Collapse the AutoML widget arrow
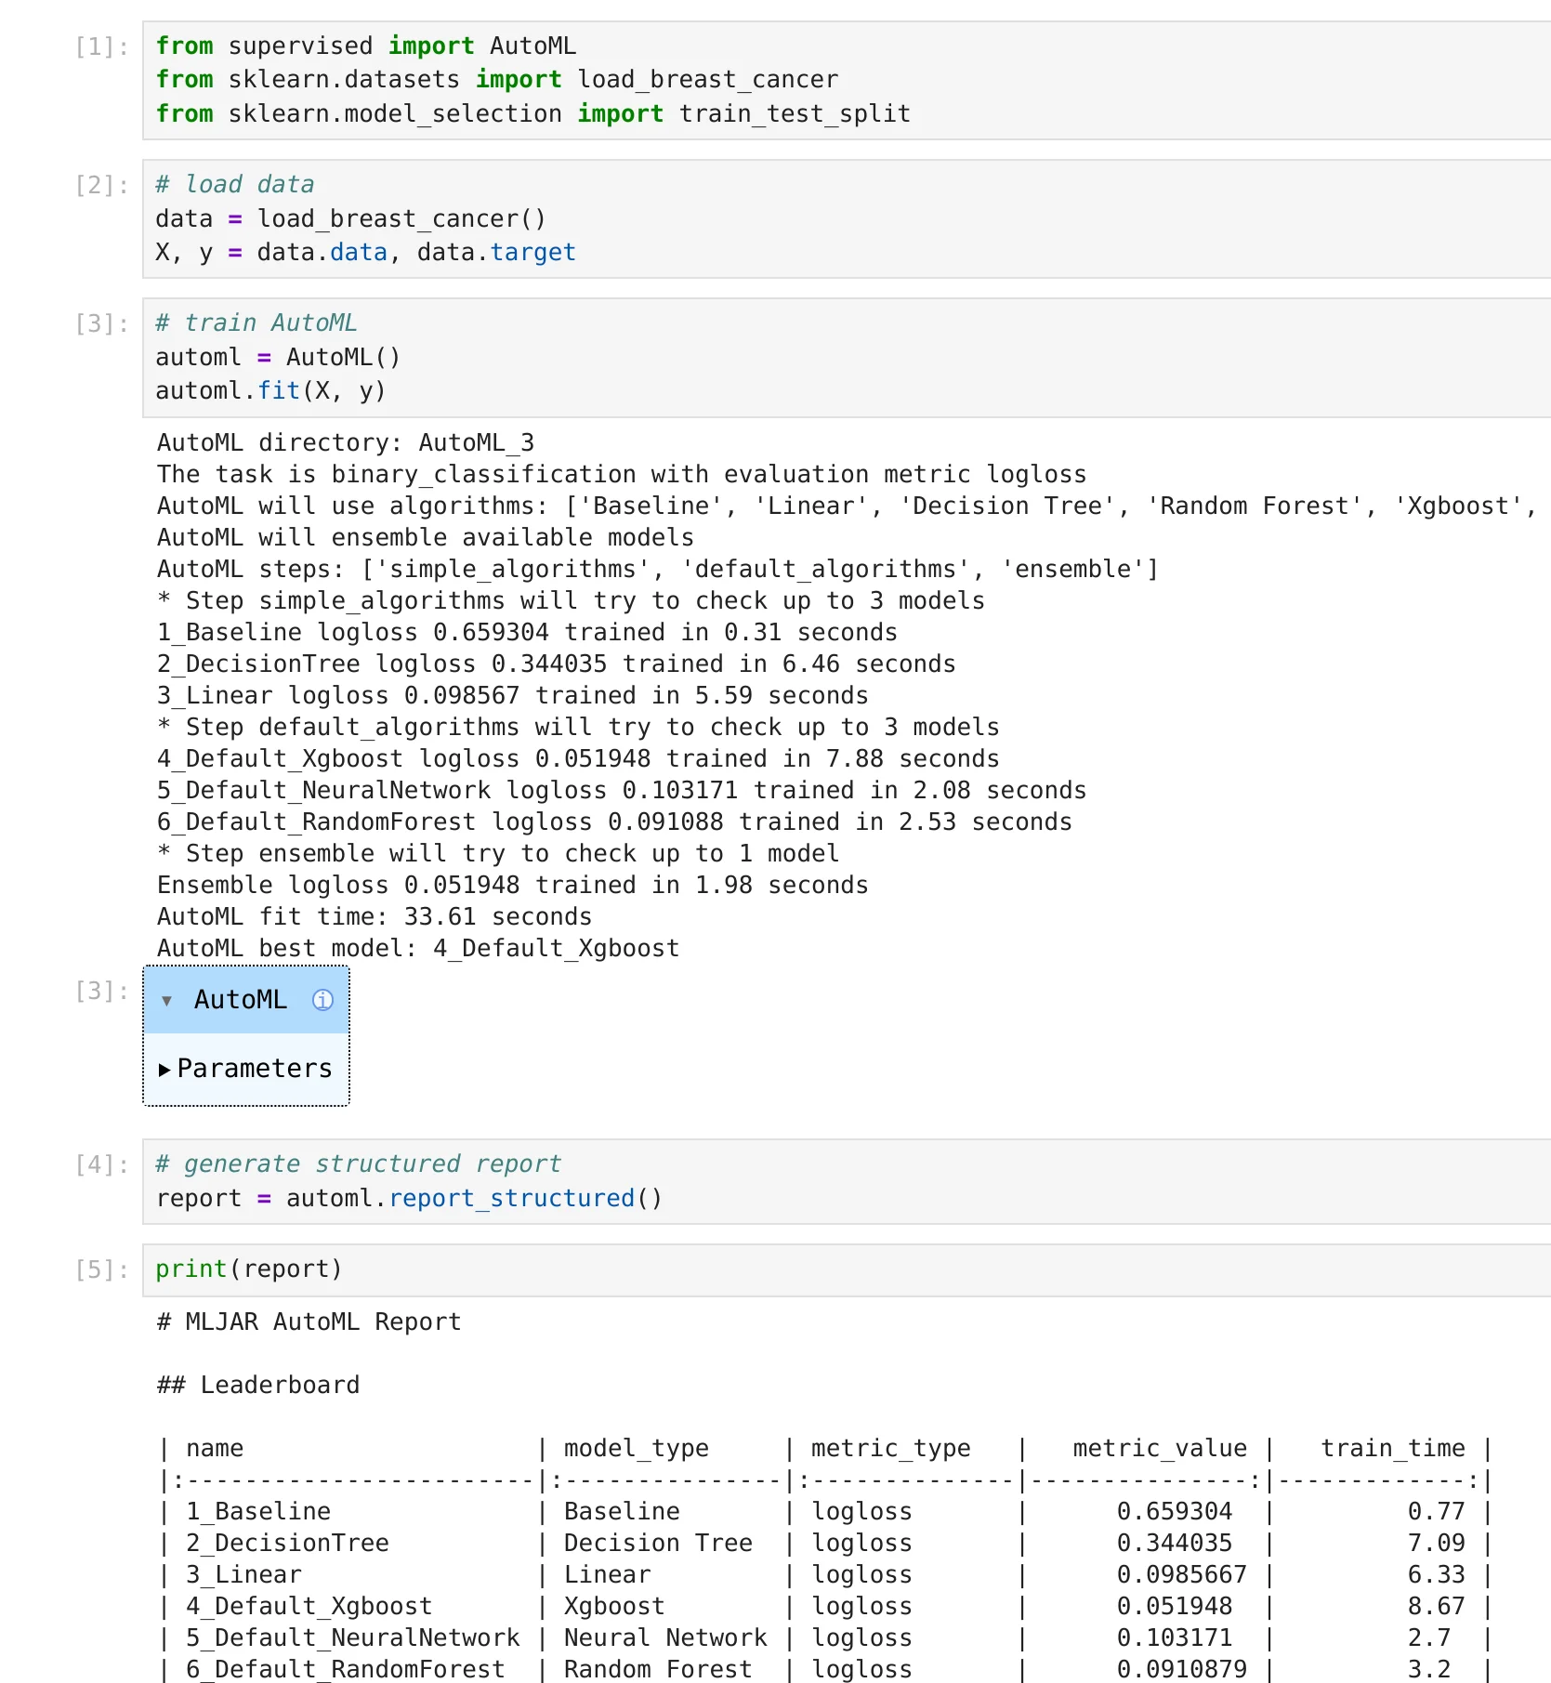This screenshot has height=1683, width=1551. (167, 1001)
